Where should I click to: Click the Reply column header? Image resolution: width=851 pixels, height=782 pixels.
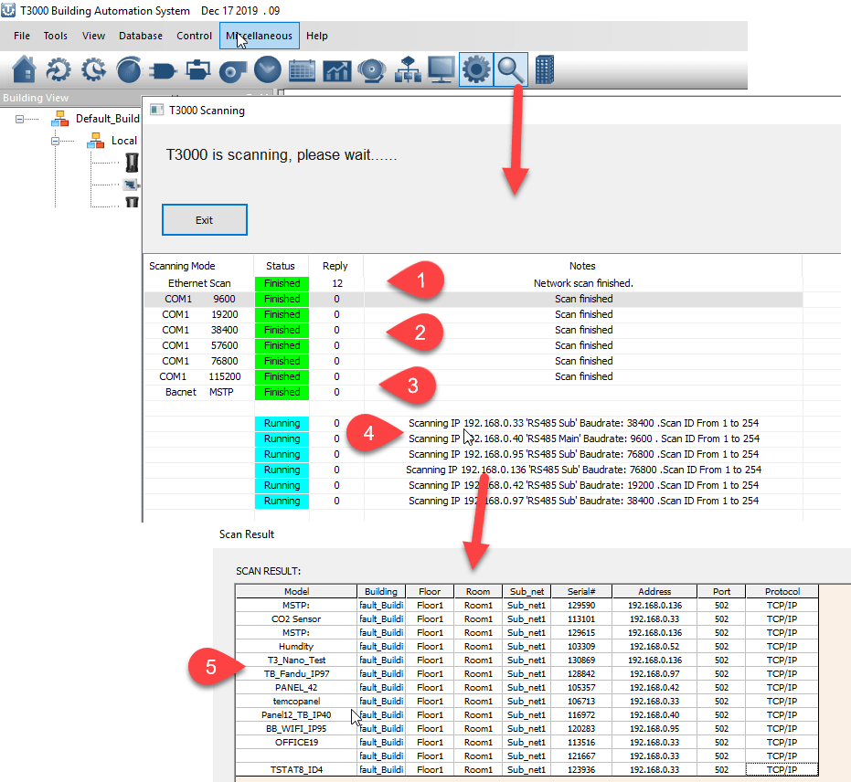(335, 266)
